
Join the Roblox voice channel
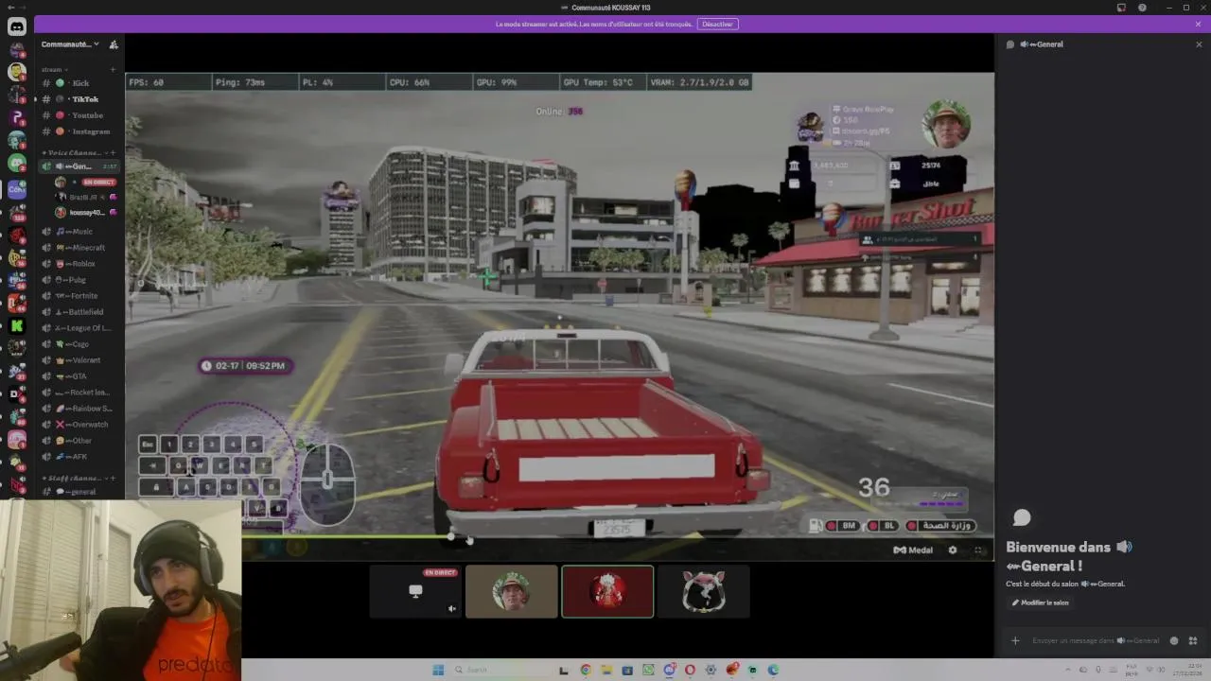(79, 264)
